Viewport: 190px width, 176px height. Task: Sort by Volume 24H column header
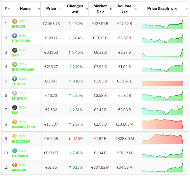(x=124, y=9)
